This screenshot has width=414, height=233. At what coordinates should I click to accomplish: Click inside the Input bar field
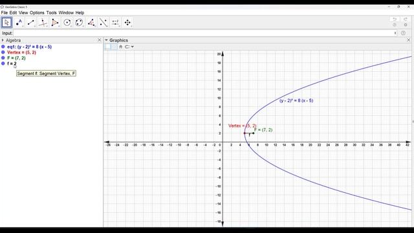click(x=203, y=33)
